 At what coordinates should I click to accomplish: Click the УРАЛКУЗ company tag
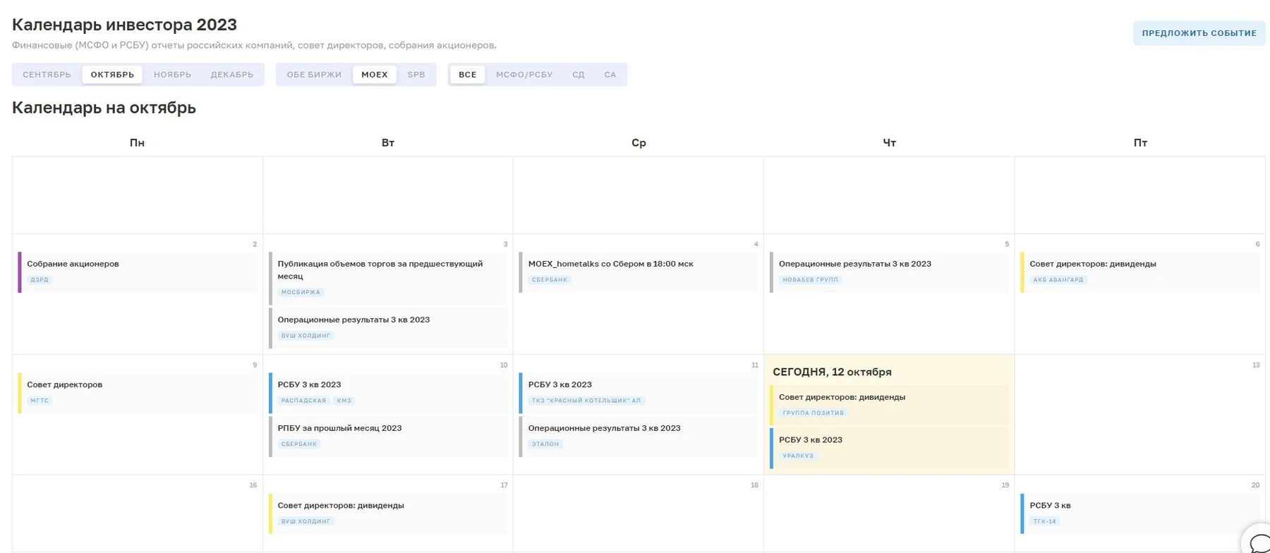[x=798, y=456]
